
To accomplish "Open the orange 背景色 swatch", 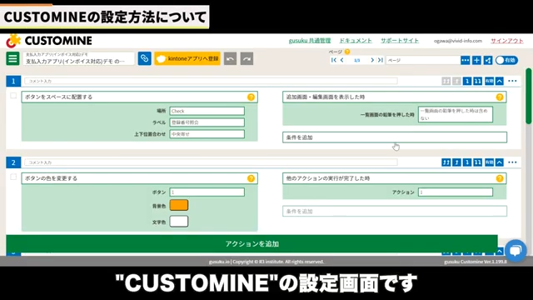I will 179,205.
